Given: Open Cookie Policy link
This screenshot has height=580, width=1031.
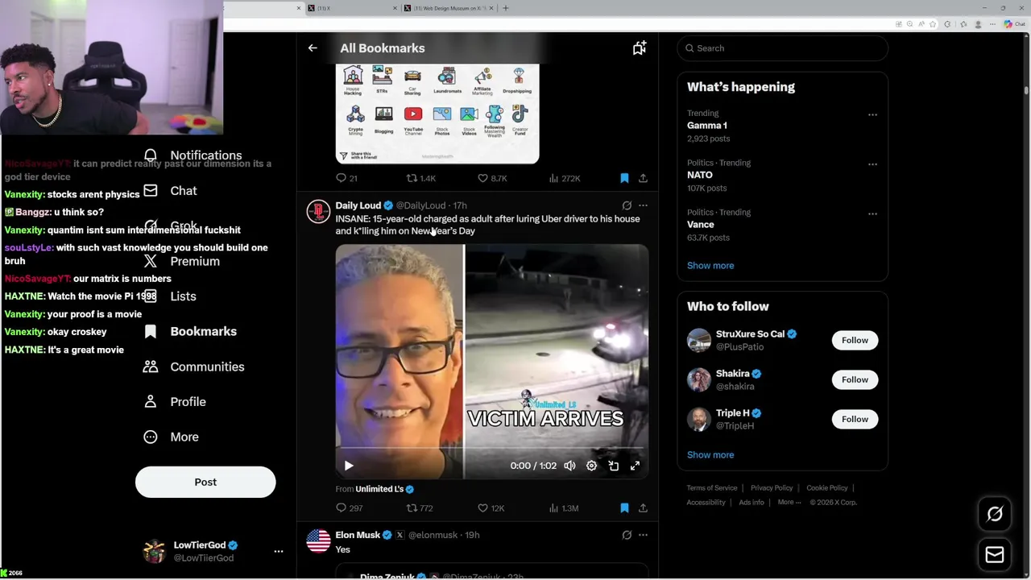Looking at the screenshot, I should [827, 488].
